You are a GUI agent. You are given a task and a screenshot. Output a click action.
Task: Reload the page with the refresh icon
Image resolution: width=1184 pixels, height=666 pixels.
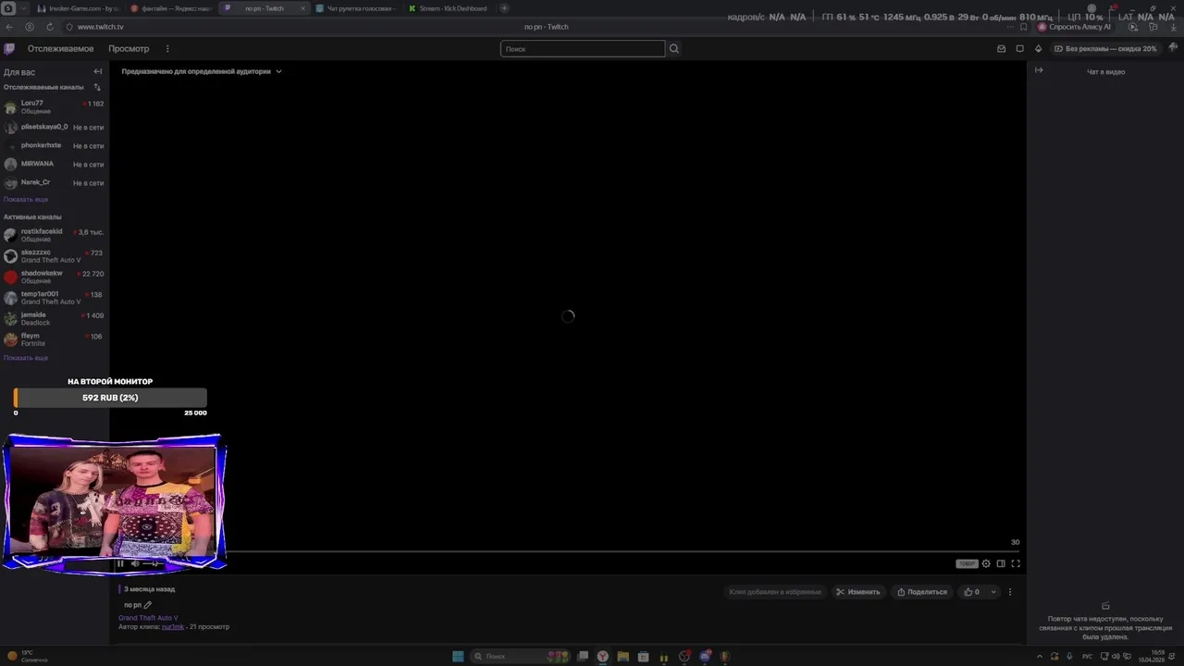(50, 27)
